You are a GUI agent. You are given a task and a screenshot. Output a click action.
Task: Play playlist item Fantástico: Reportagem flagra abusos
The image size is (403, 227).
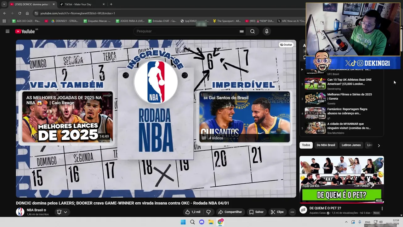pos(342,113)
